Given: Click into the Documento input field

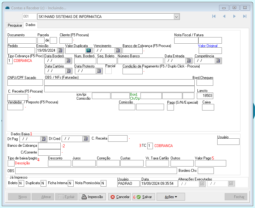Looking at the screenshot, I should tap(22, 40).
